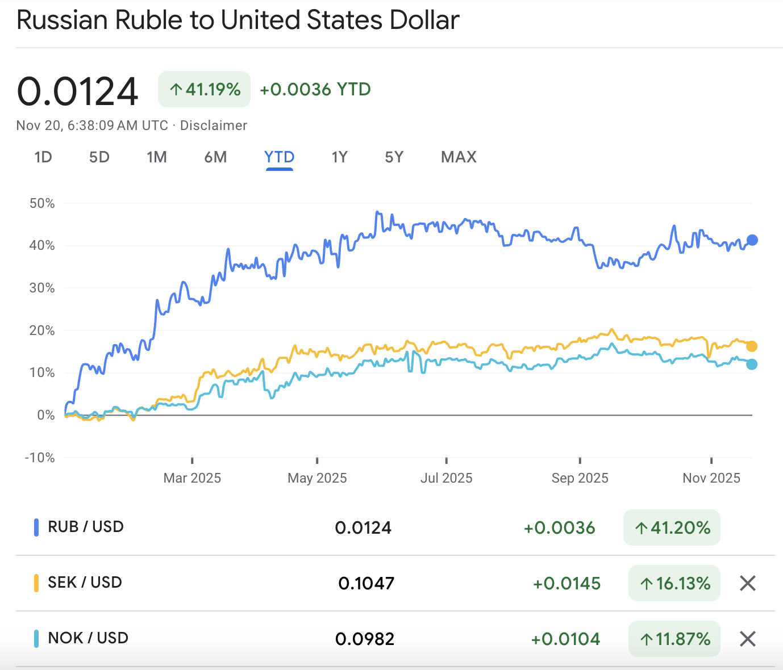
Task: Select the blue endpoint dot on the chart
Action: pos(752,240)
